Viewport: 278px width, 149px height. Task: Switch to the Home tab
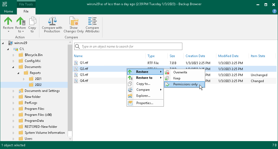(8, 11)
